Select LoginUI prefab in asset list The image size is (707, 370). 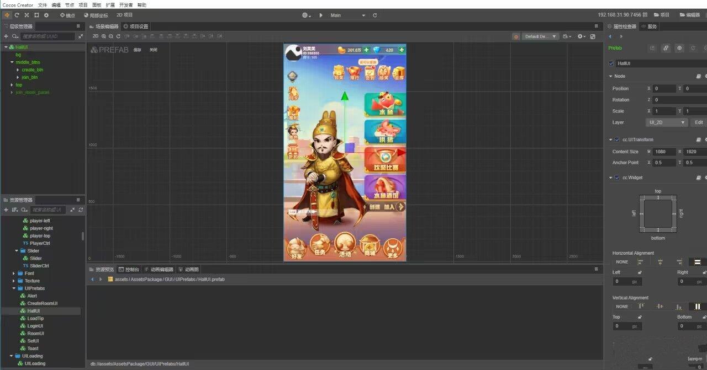pyautogui.click(x=35, y=326)
